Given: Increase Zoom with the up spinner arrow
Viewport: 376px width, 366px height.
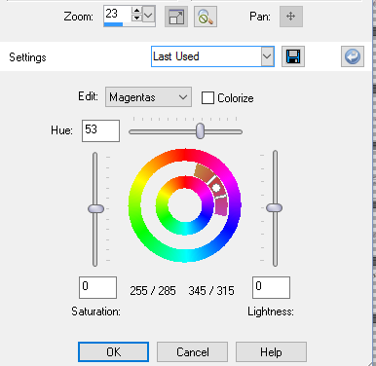Looking at the screenshot, I should (136, 11).
